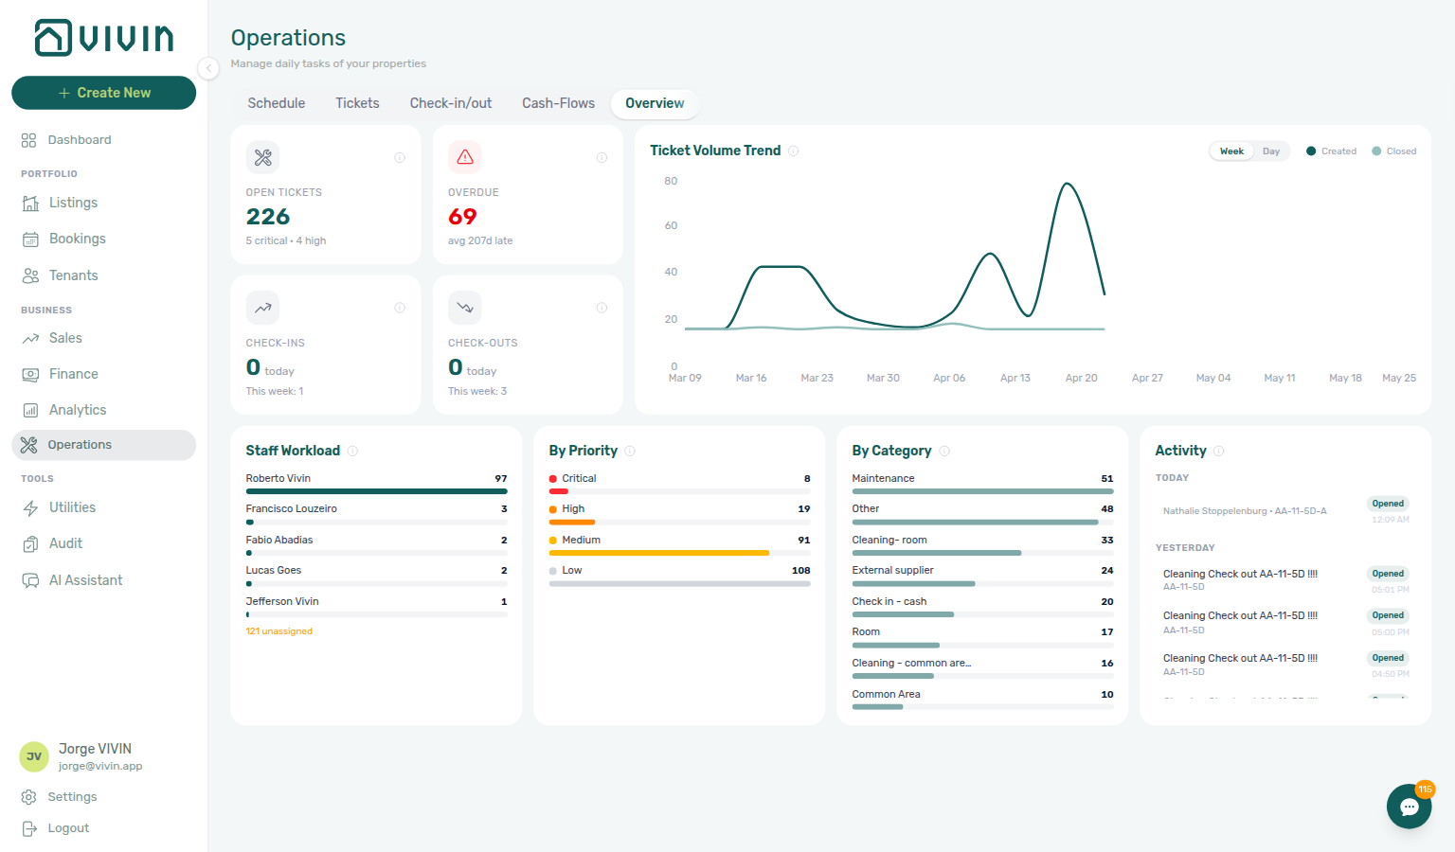Click Francisco Louzeiro workload row
This screenshot has height=852, width=1455.
point(377,515)
